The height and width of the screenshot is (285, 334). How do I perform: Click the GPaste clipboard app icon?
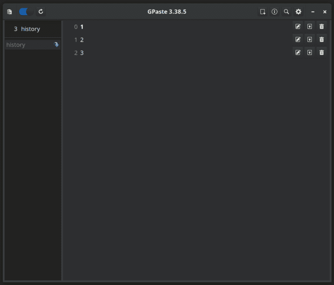(x=10, y=12)
